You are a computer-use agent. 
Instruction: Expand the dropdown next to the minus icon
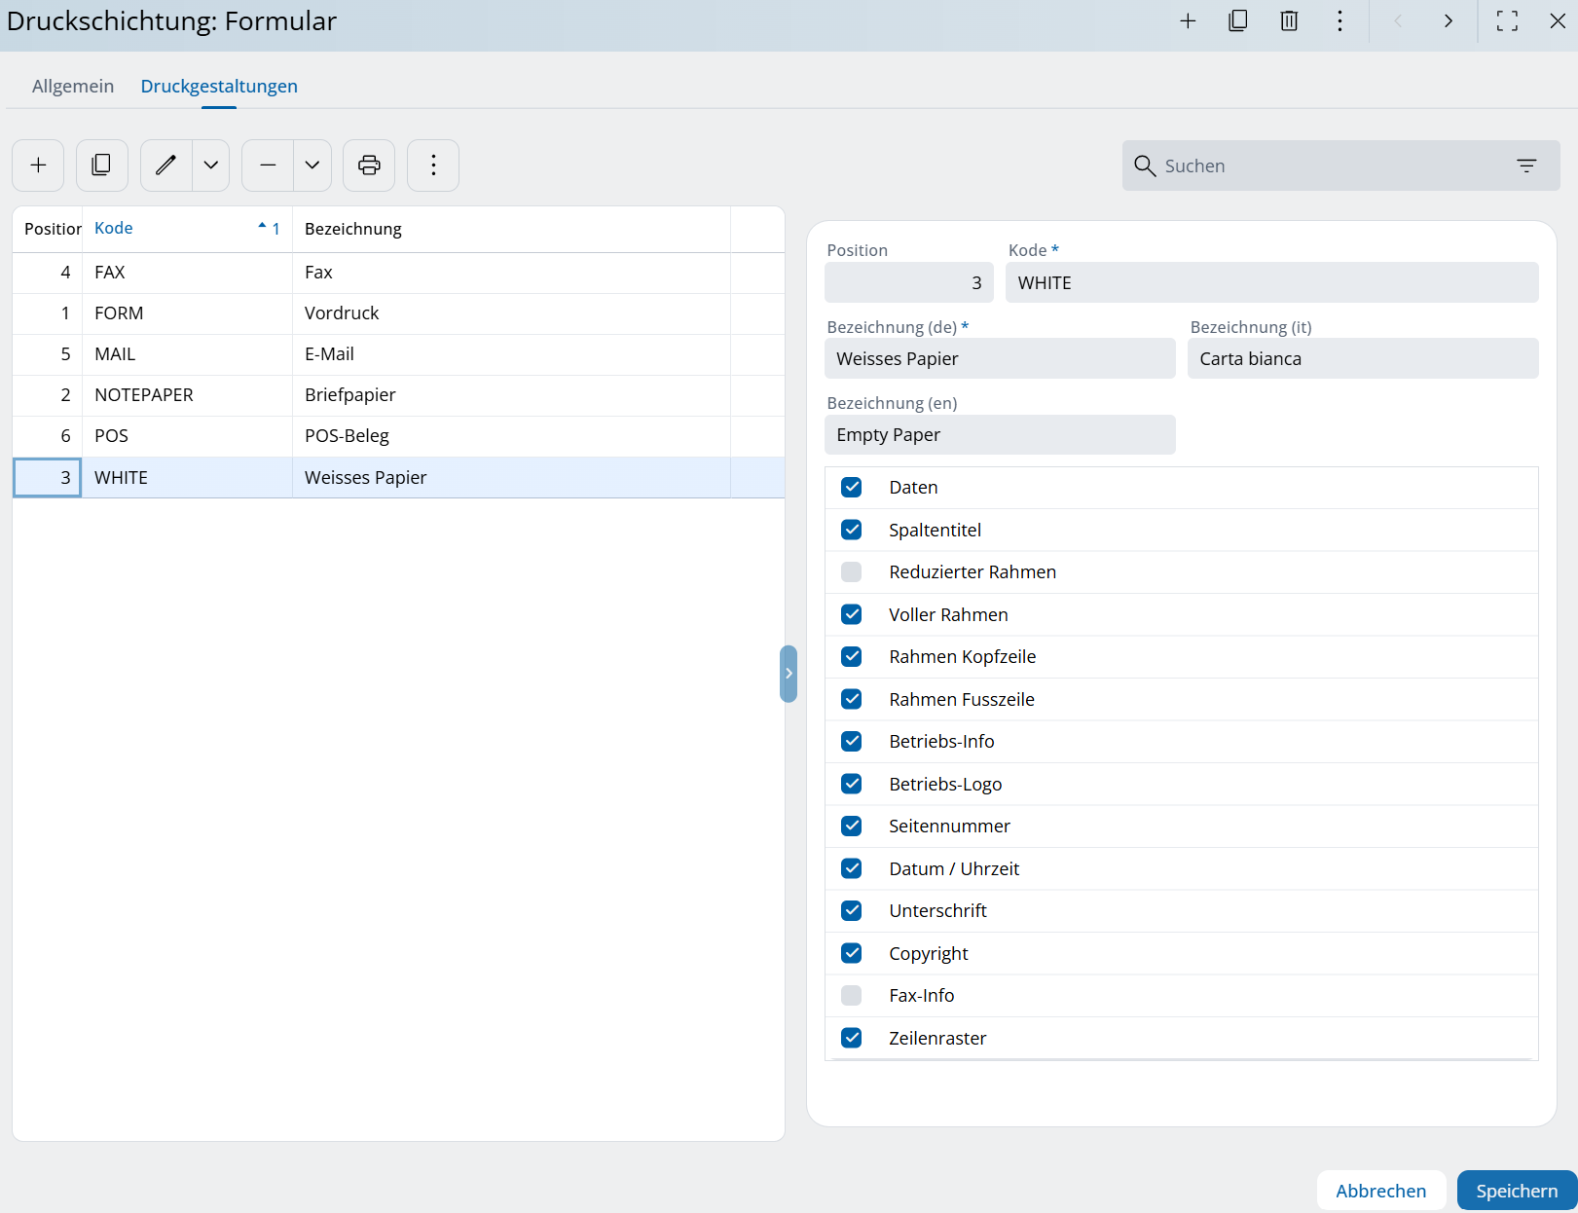point(312,165)
